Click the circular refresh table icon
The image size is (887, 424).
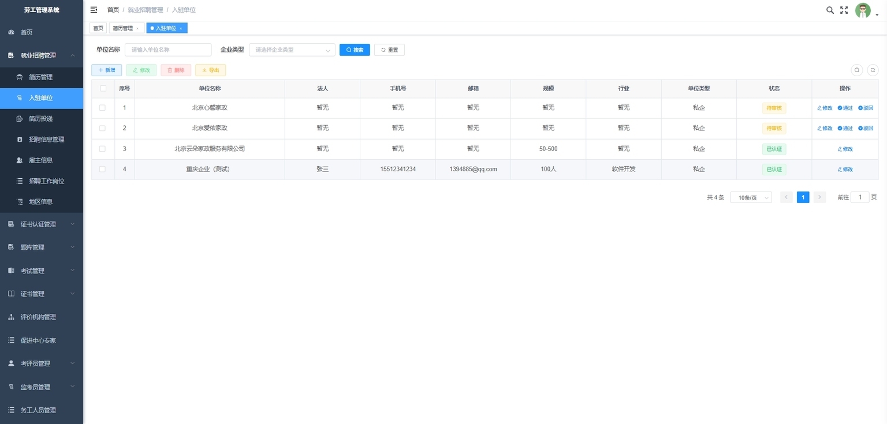point(873,70)
